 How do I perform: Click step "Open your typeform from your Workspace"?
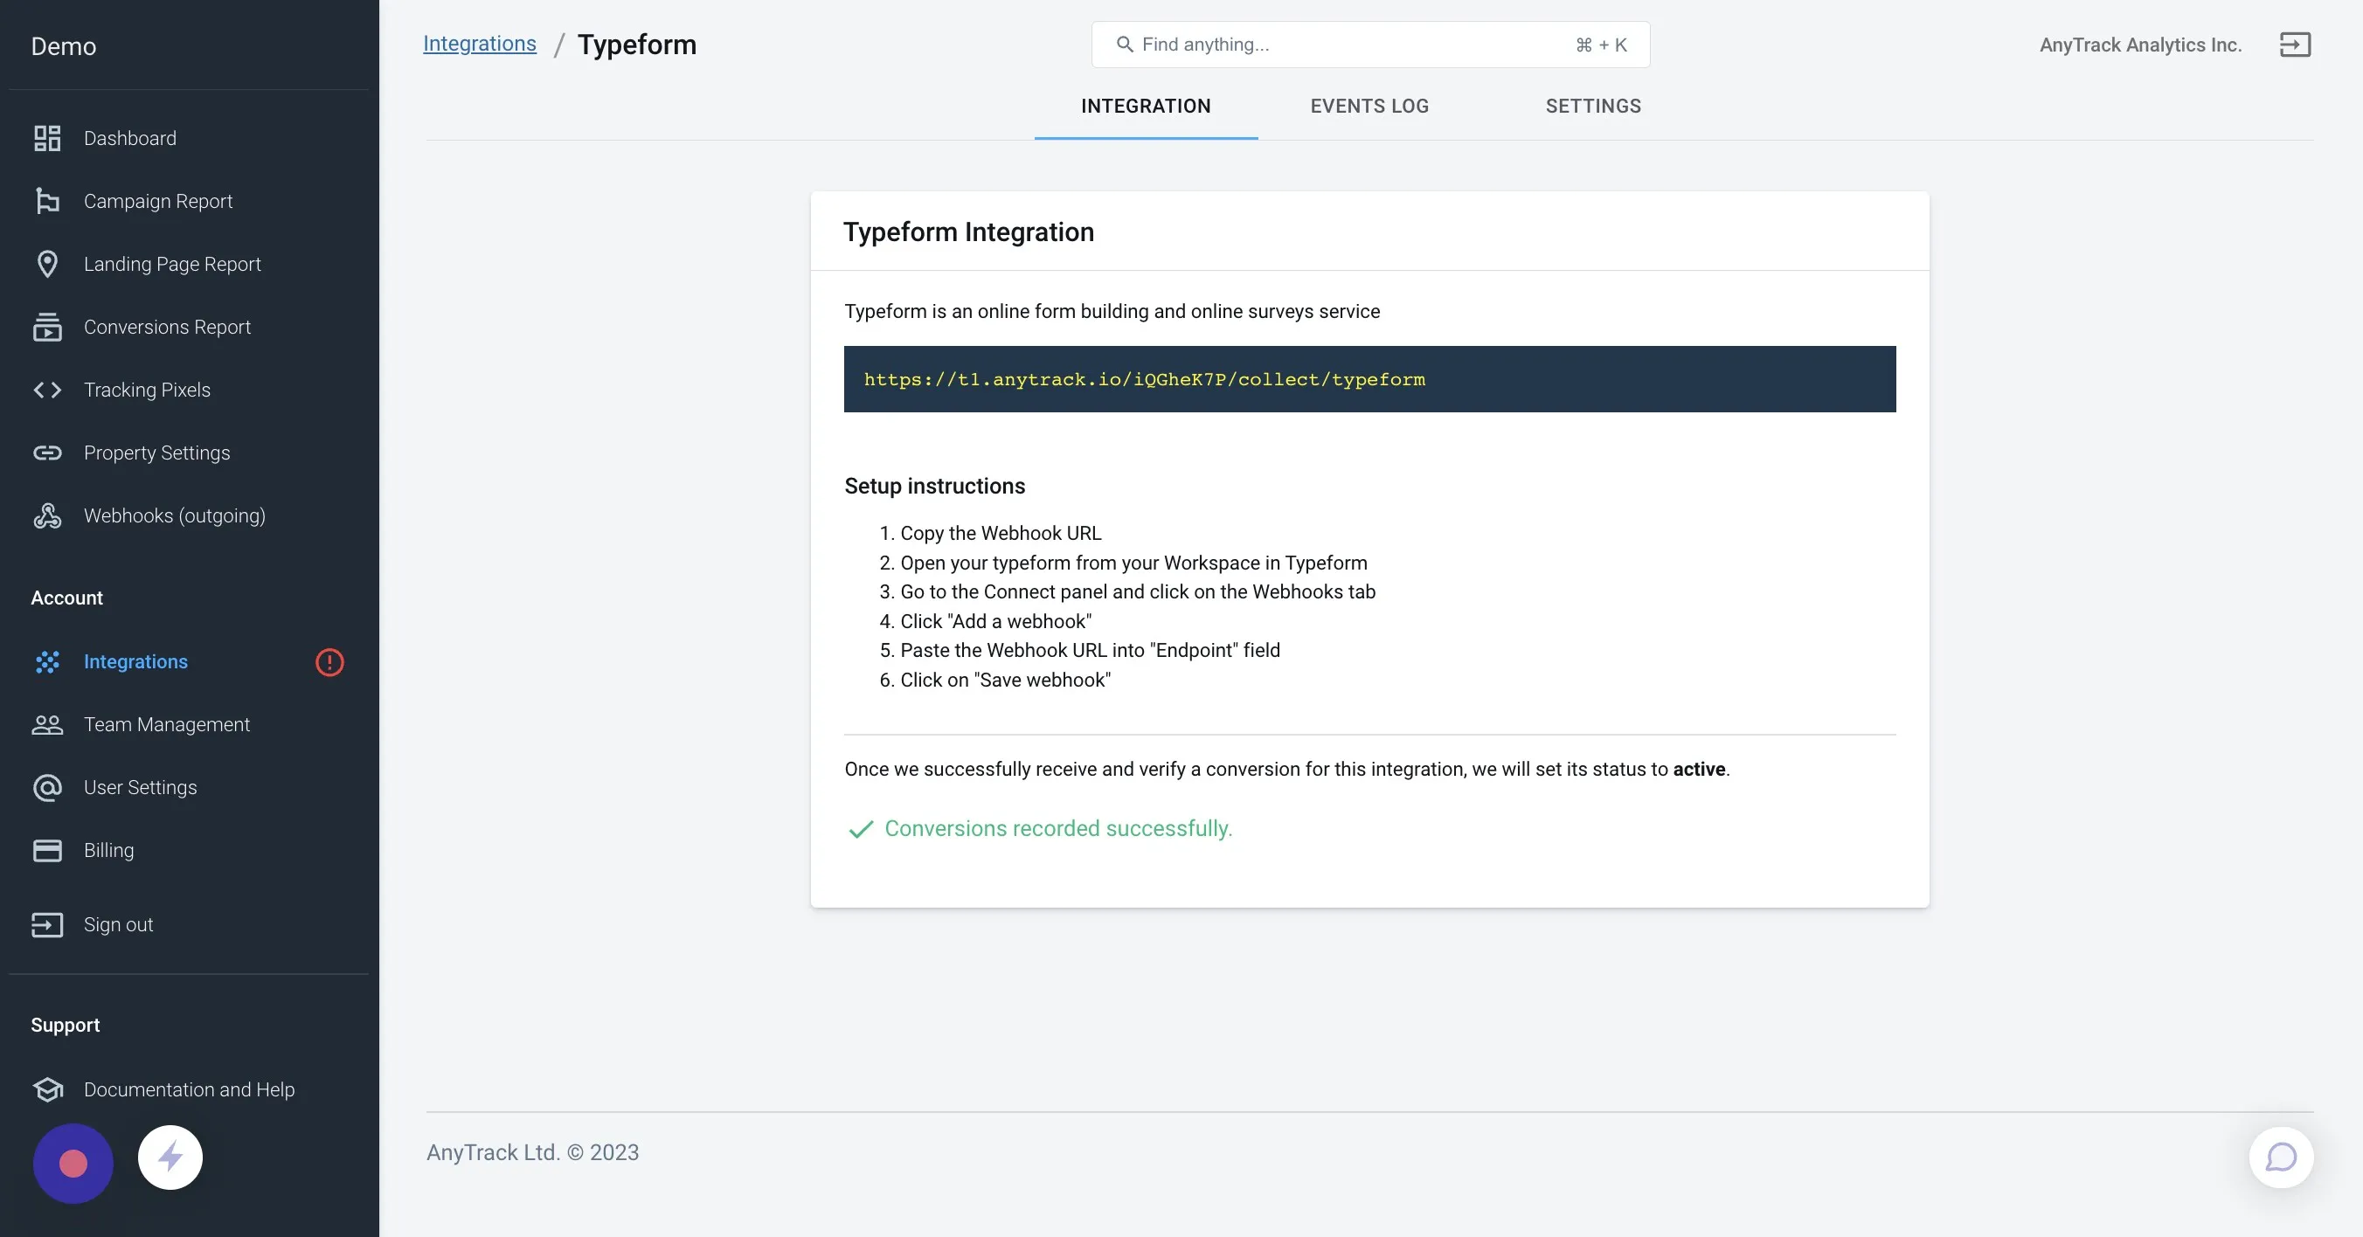tap(1133, 563)
